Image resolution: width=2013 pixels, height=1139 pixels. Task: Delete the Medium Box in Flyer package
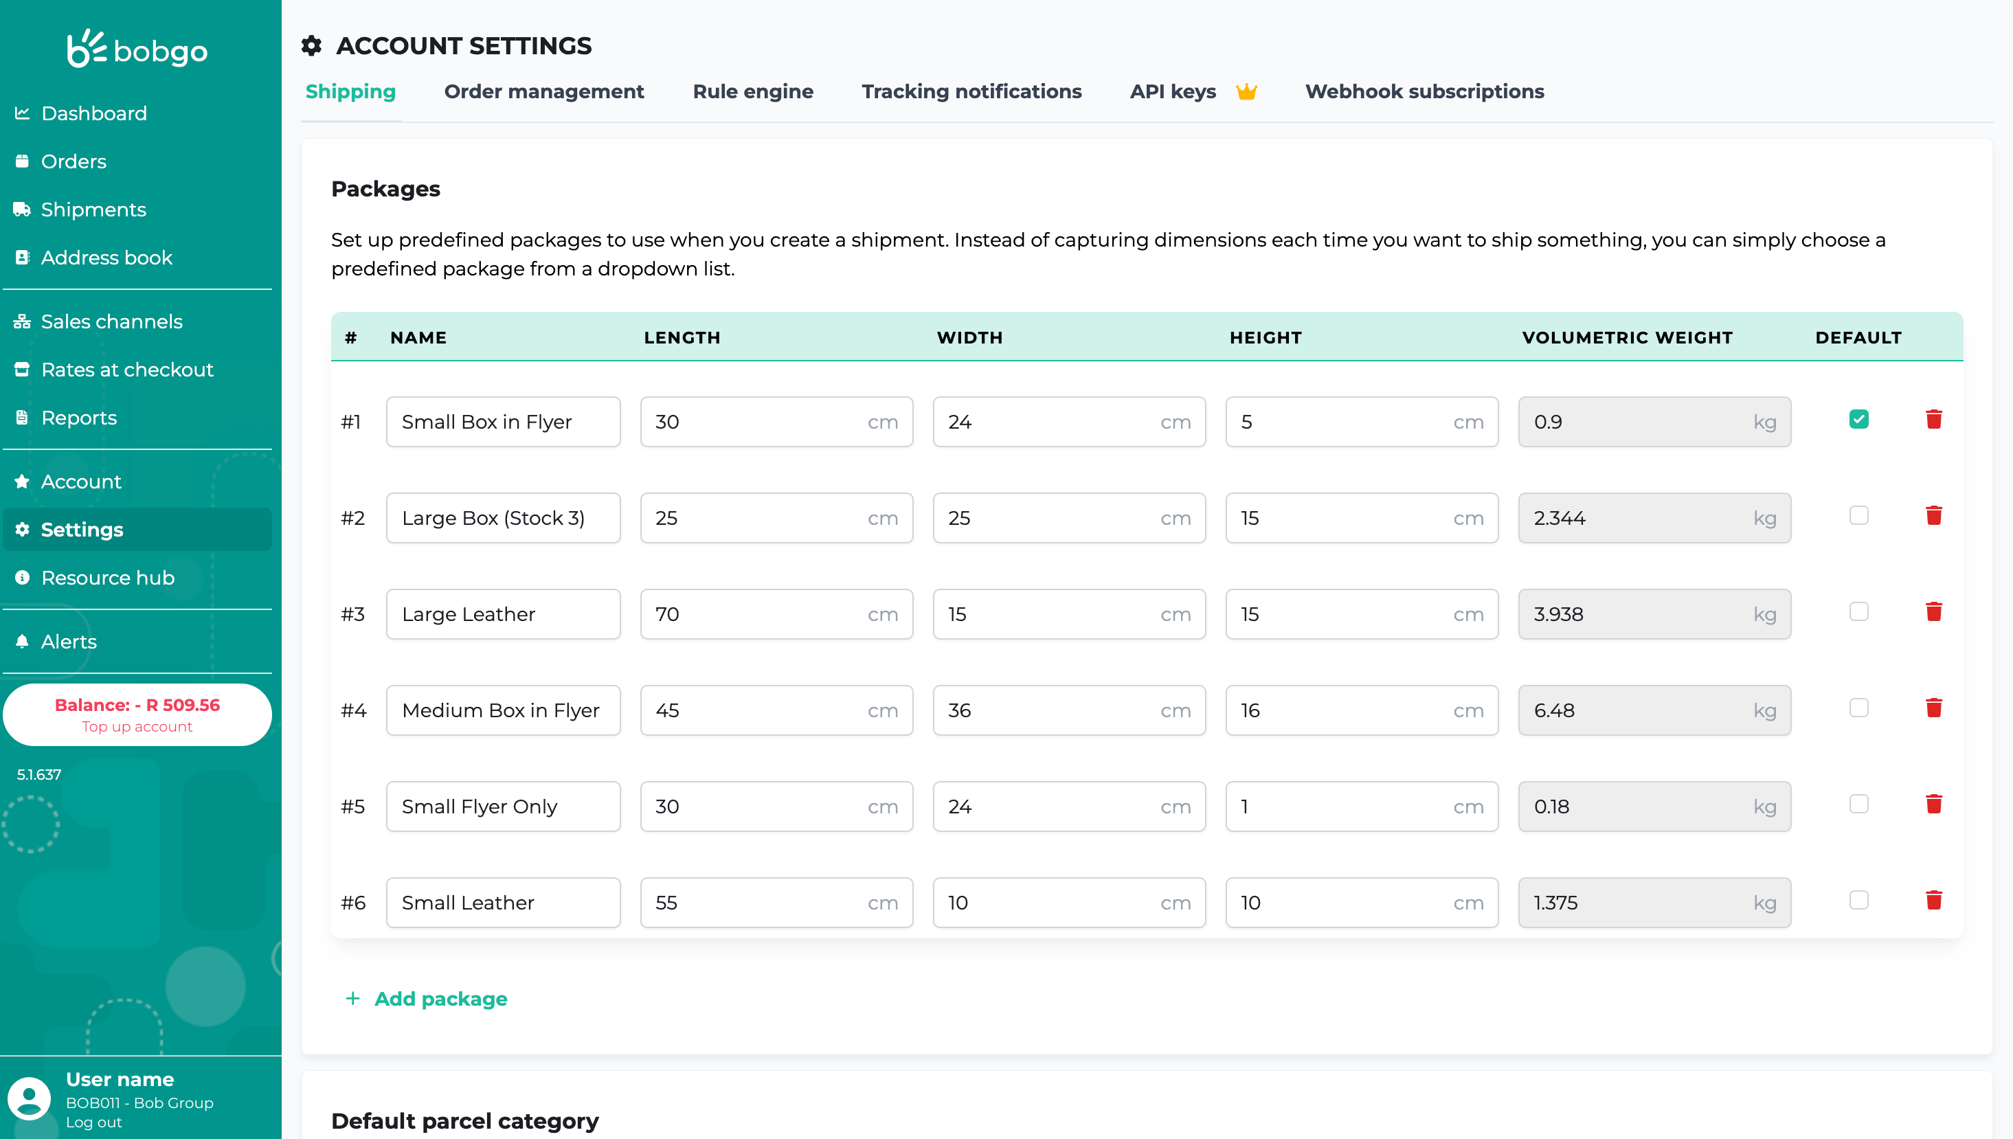[1934, 708]
